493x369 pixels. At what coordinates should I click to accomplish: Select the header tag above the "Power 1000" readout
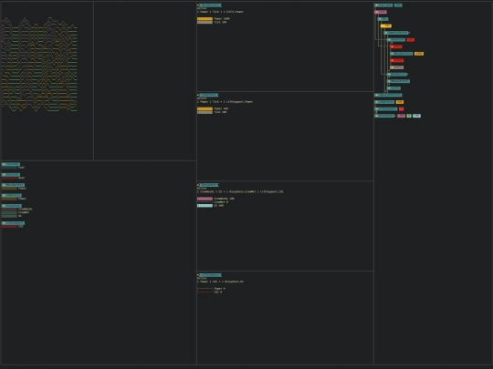[210, 5]
